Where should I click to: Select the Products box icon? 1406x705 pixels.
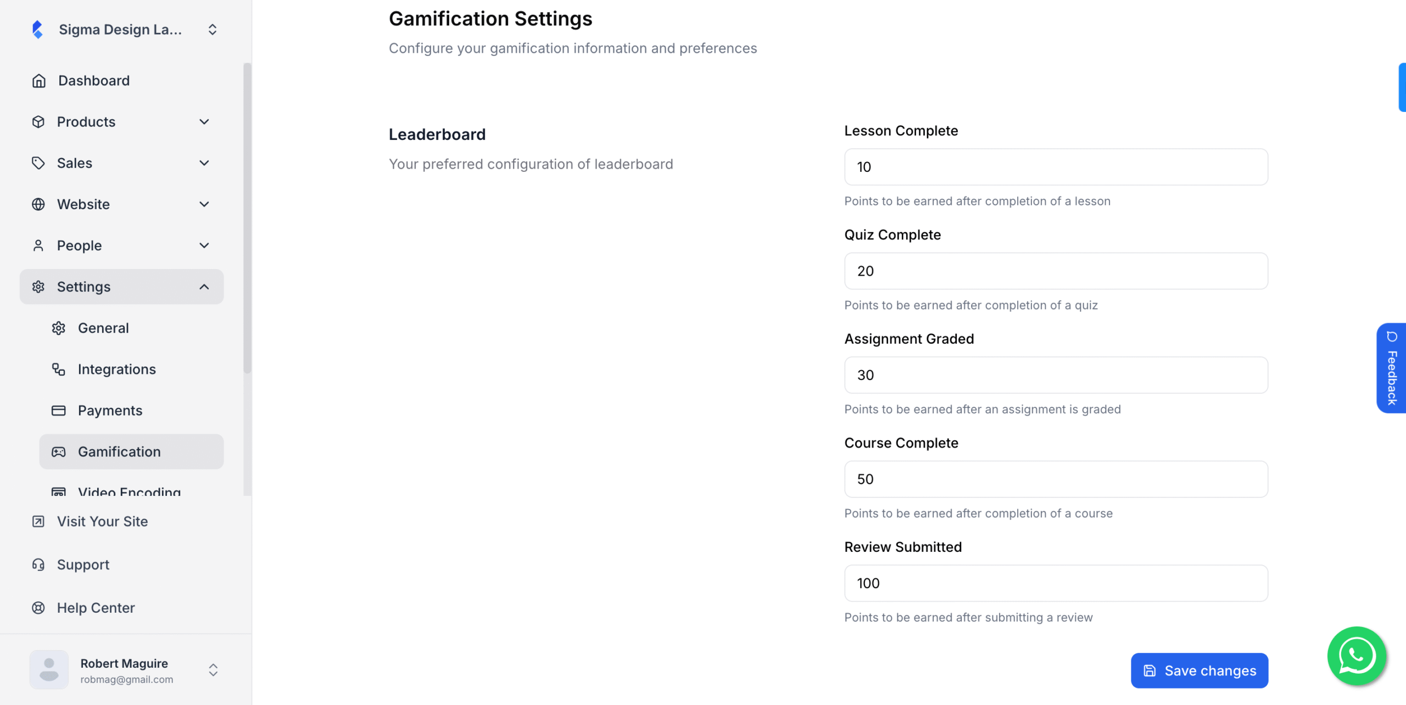coord(38,121)
